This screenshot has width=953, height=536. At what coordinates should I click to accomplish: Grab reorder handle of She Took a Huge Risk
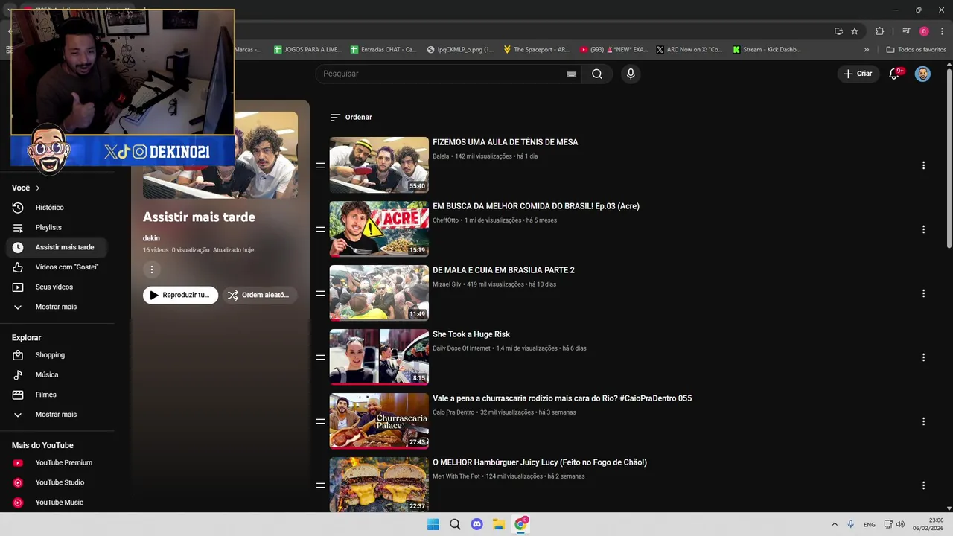pos(320,357)
